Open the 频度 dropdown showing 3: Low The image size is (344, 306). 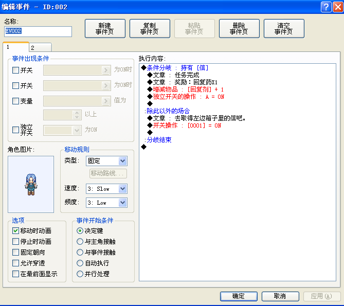[x=106, y=203]
